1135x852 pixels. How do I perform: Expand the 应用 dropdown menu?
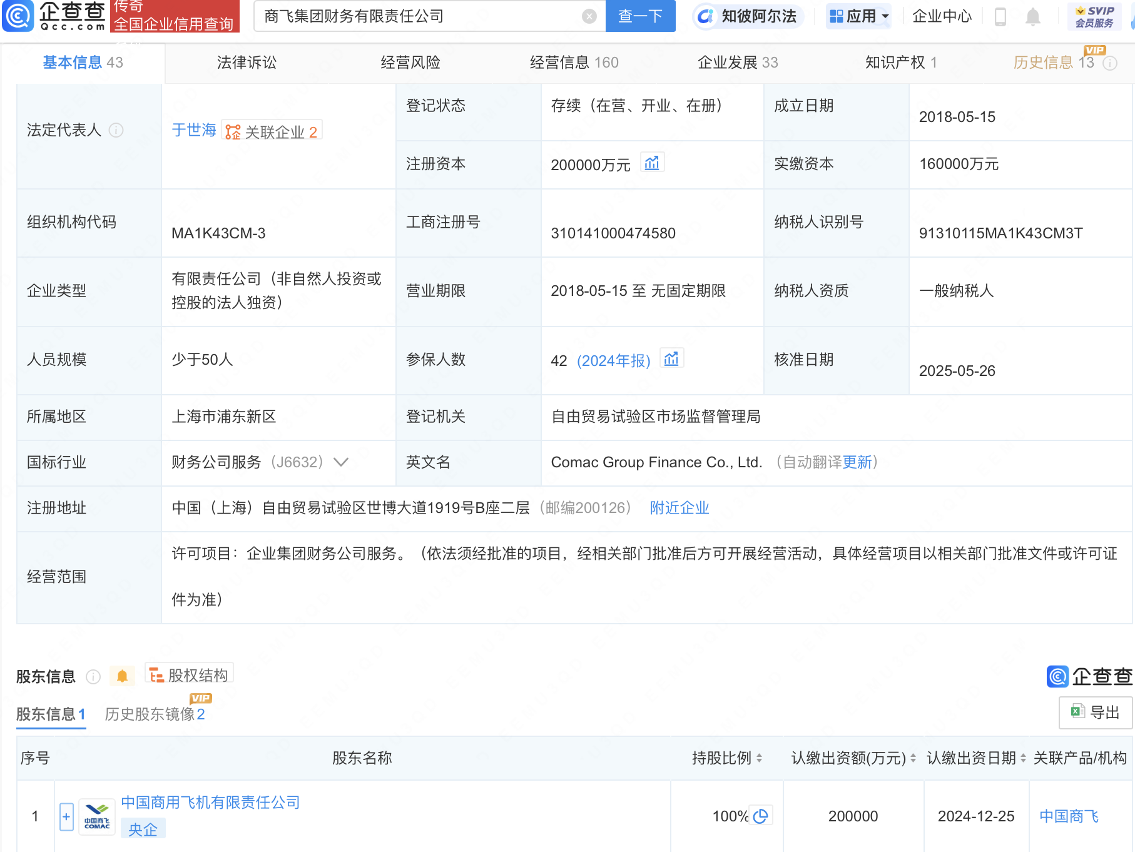click(x=859, y=16)
